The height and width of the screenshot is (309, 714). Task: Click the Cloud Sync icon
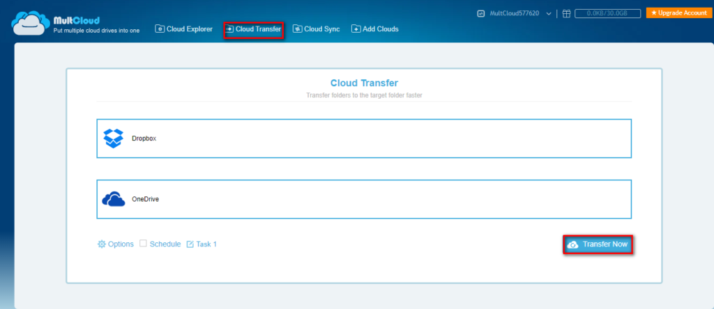(297, 29)
